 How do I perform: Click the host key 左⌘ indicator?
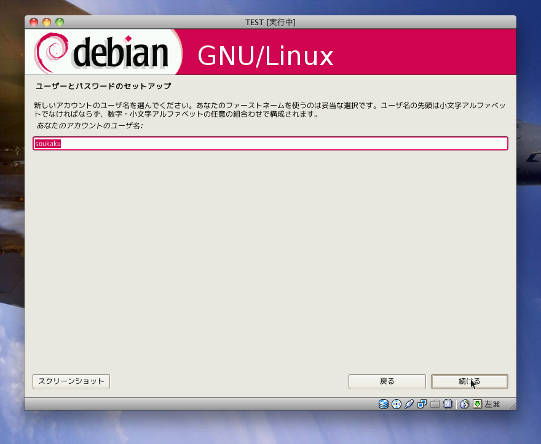(492, 404)
